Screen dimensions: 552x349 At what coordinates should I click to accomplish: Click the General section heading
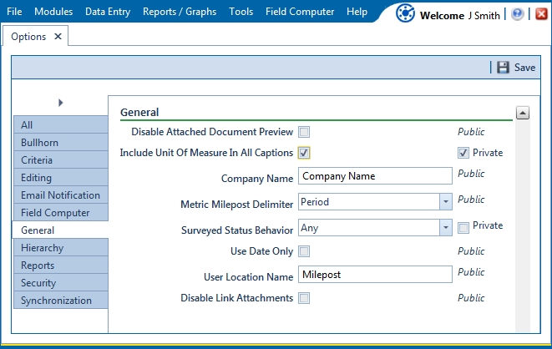pyautogui.click(x=139, y=112)
